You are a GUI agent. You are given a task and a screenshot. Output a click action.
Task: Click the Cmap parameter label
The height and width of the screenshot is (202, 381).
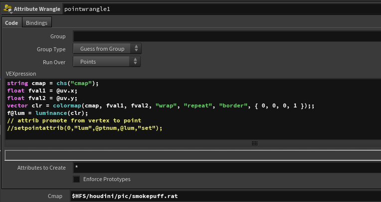(55, 196)
